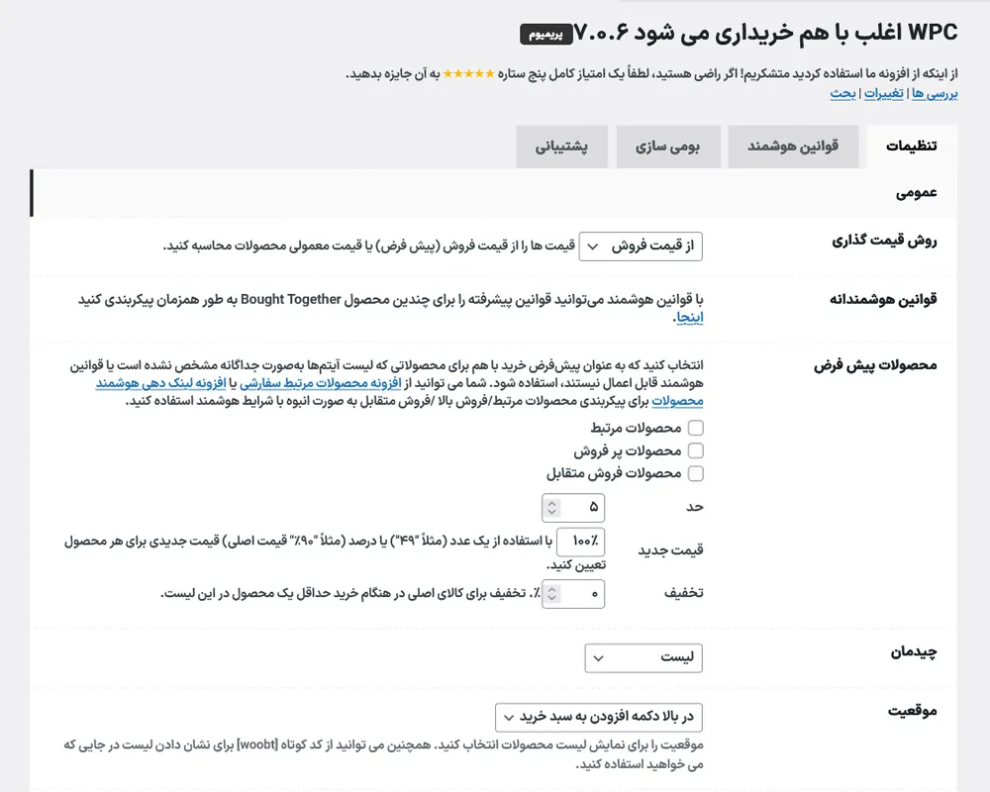The image size is (990, 792).
Task: Click the پریمیوم badge in the title
Action: click(x=546, y=35)
